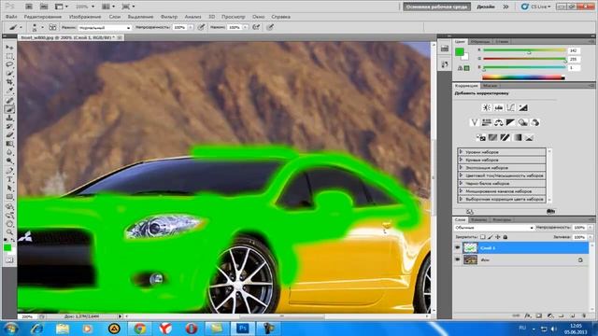The width and height of the screenshot is (598, 336).
Task: Select the Move tool
Action: pos(9,48)
